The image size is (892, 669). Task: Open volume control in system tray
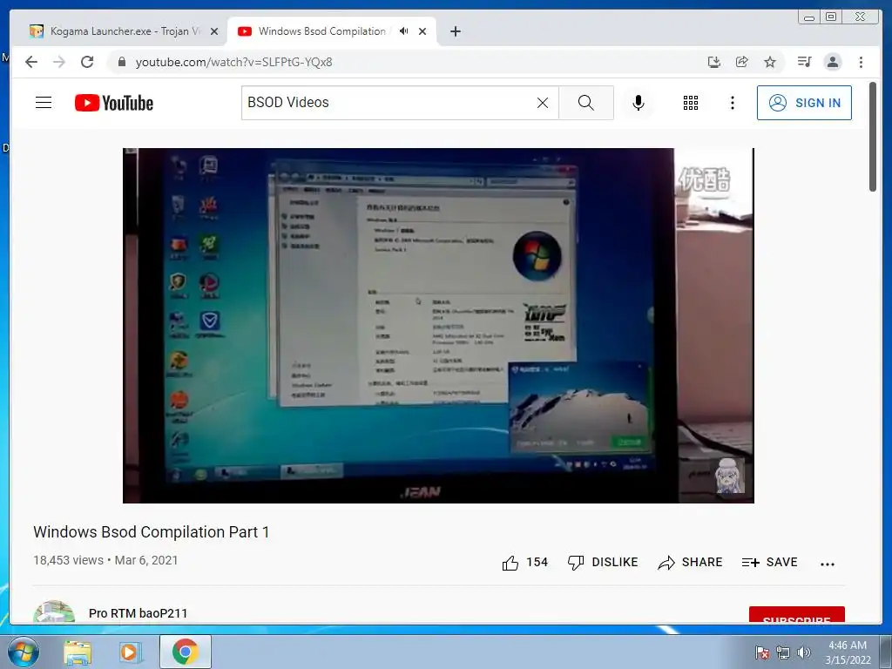click(803, 652)
